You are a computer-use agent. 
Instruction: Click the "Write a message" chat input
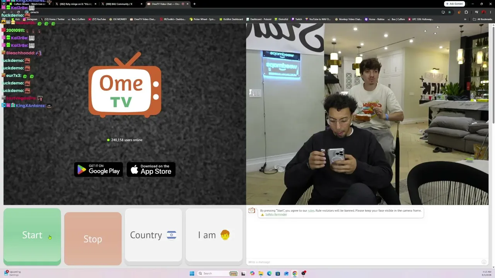click(364, 262)
